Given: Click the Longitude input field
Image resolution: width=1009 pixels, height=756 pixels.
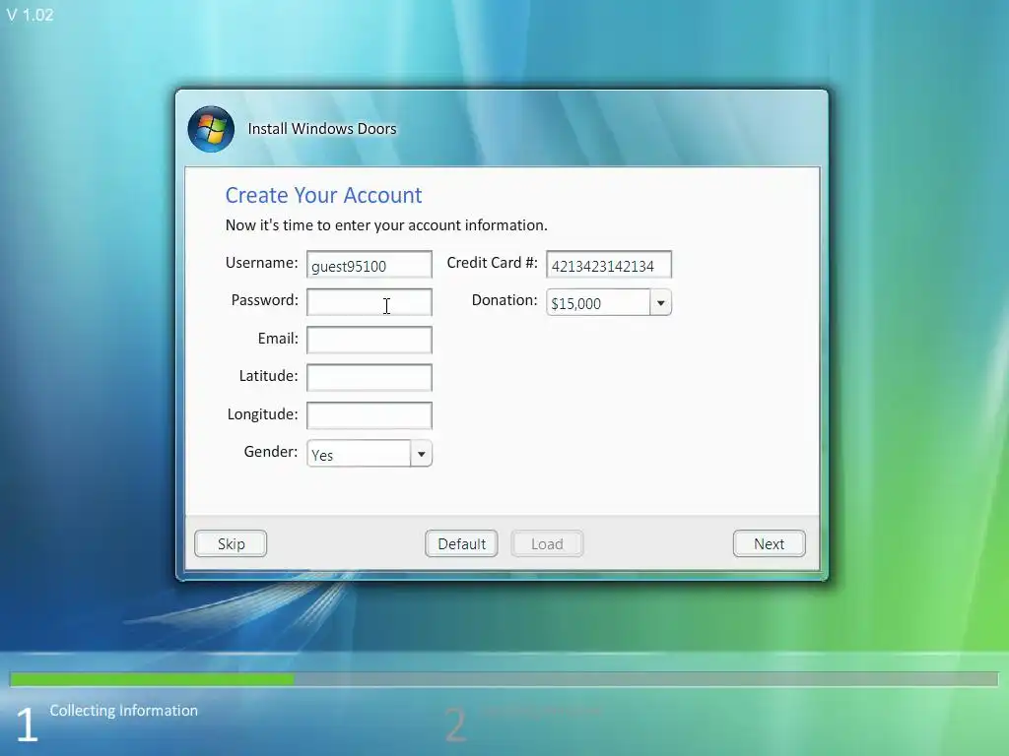Looking at the screenshot, I should (x=370, y=415).
